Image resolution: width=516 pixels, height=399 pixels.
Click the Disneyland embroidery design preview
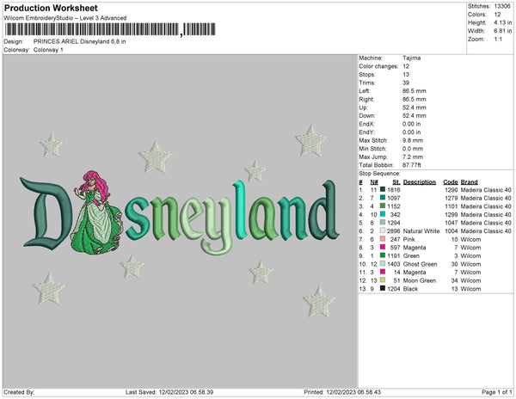click(x=180, y=221)
